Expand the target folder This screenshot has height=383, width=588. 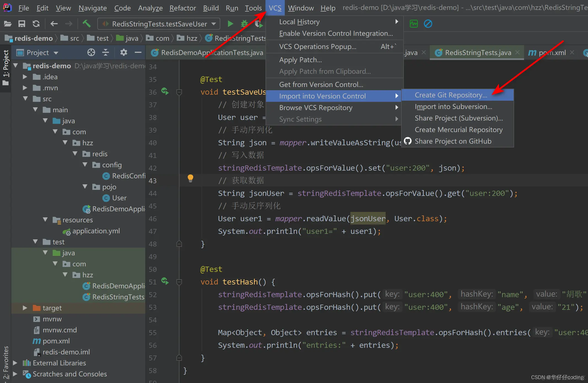coord(25,308)
